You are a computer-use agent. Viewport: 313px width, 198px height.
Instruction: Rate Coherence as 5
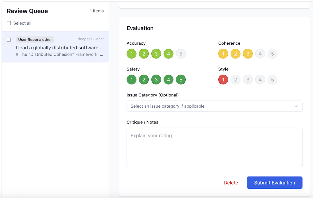click(272, 54)
